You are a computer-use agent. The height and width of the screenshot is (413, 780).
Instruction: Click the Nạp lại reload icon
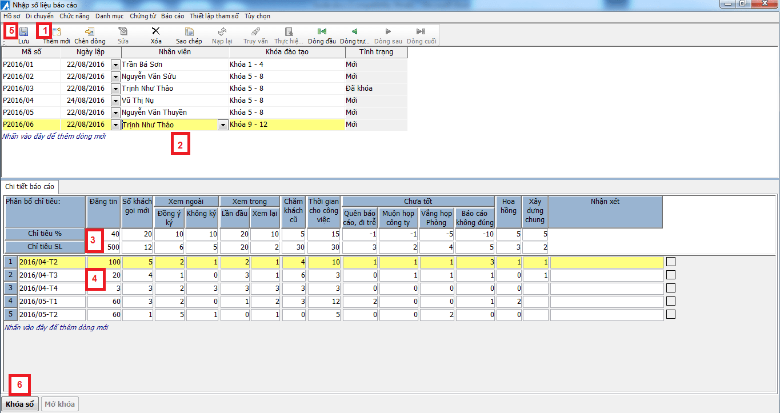(x=222, y=32)
